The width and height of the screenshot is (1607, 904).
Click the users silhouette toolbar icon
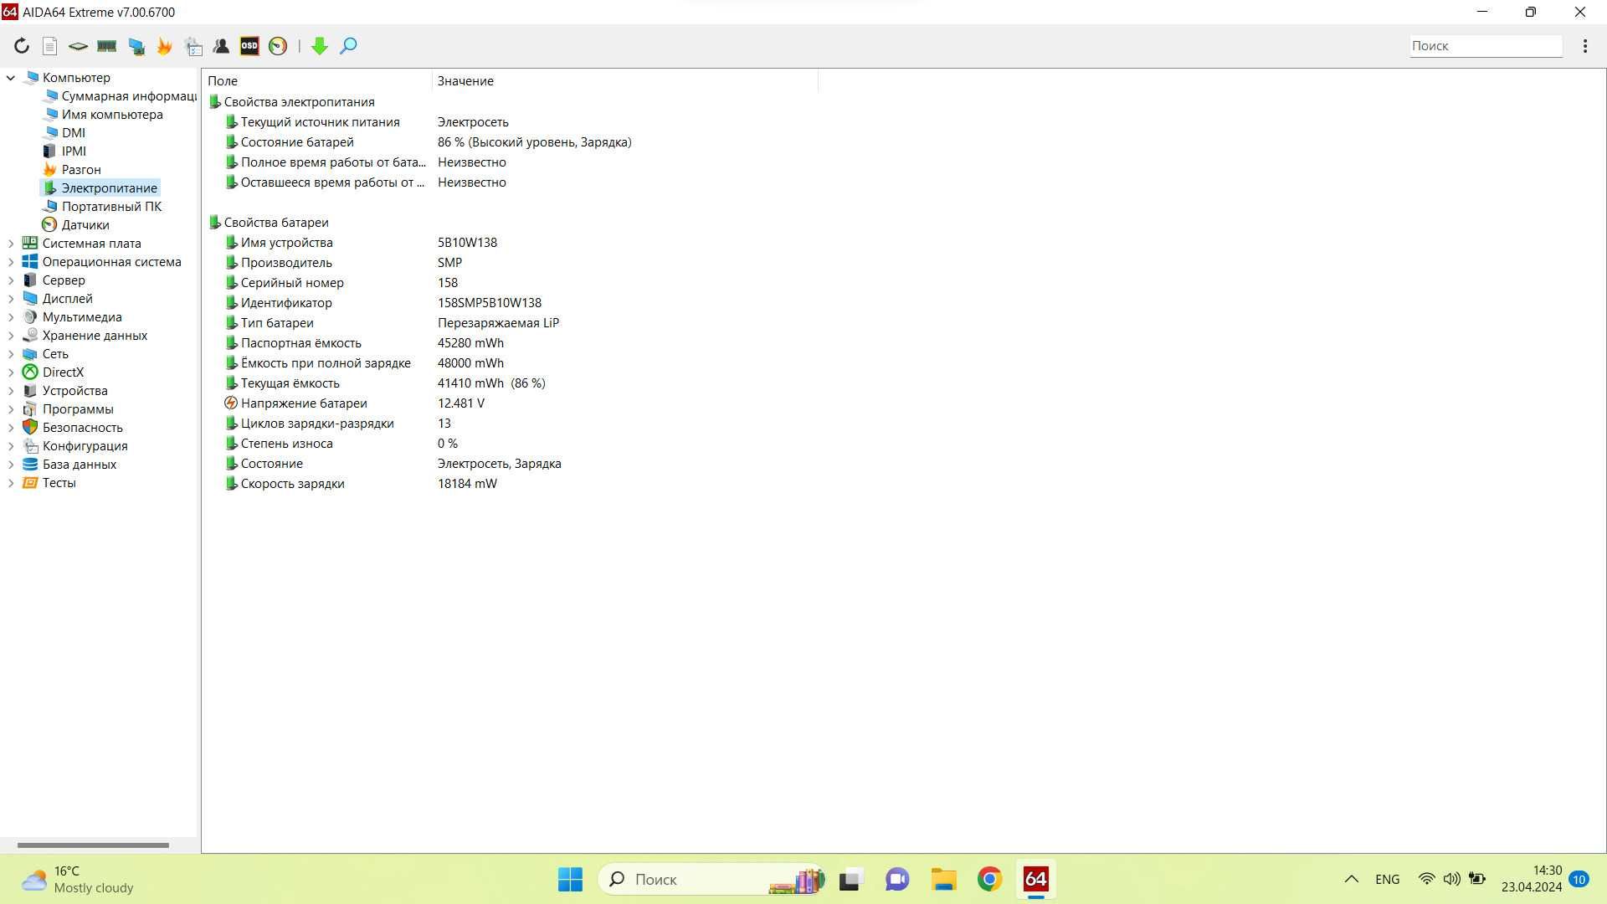(221, 46)
